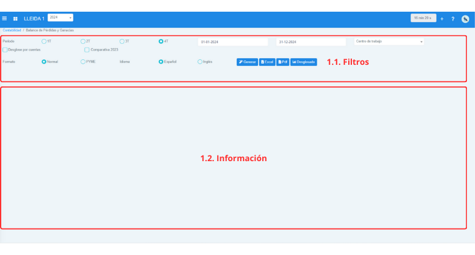This screenshot has width=475, height=255.
Task: Click the plus icon in header
Action: (x=442, y=19)
